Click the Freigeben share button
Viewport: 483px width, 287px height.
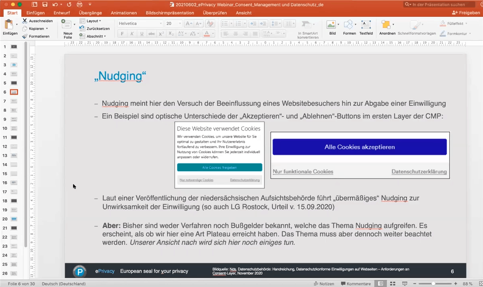pyautogui.click(x=466, y=13)
